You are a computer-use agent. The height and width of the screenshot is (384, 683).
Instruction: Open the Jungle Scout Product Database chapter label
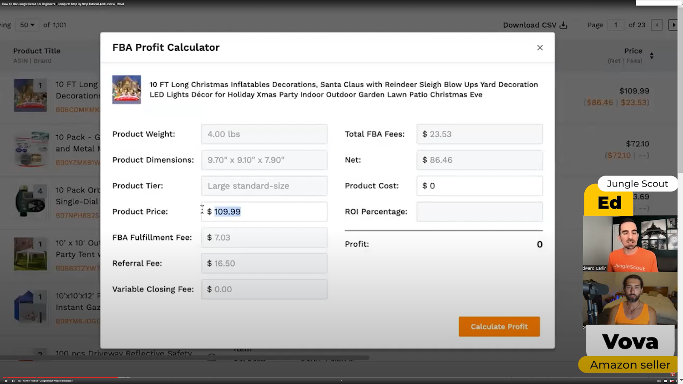(56, 381)
